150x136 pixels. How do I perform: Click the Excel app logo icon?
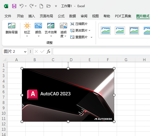(6, 6)
